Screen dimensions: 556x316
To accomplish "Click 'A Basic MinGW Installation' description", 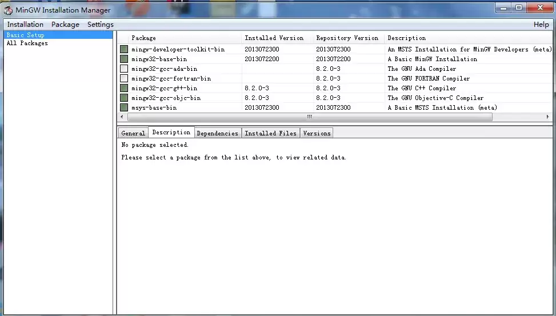I will (x=432, y=59).
